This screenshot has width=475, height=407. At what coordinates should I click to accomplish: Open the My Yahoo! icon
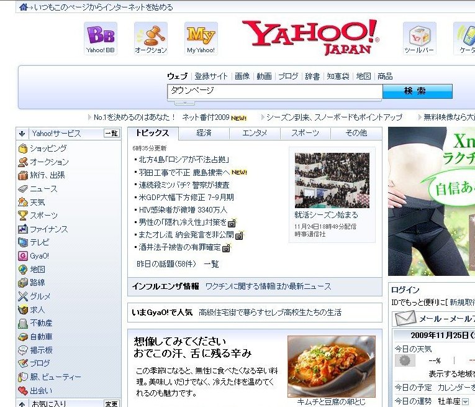(x=201, y=38)
